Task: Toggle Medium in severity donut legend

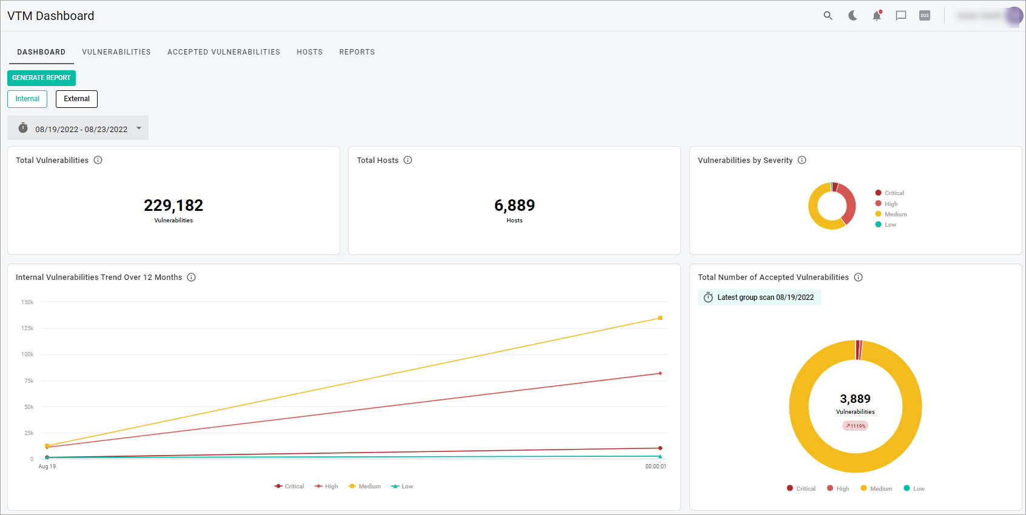Action: pyautogui.click(x=891, y=214)
